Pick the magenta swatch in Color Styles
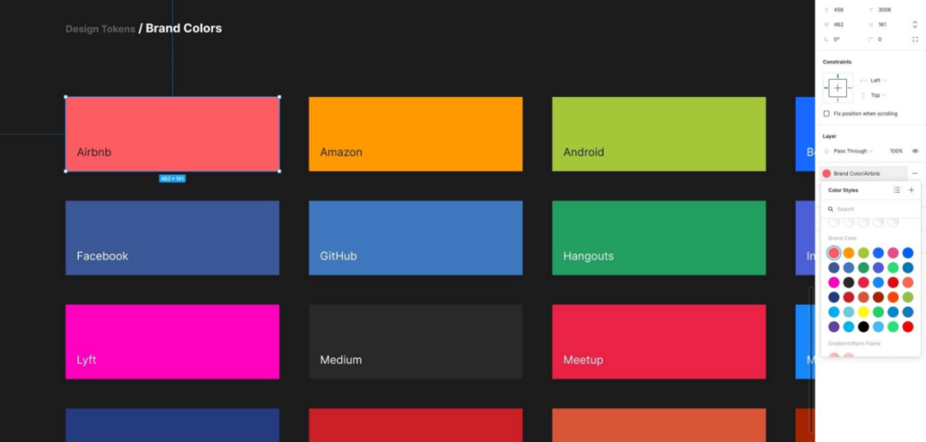The image size is (926, 442). (x=834, y=282)
